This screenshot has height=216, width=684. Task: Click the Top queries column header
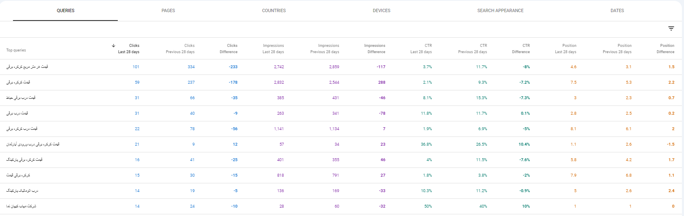[x=16, y=50]
